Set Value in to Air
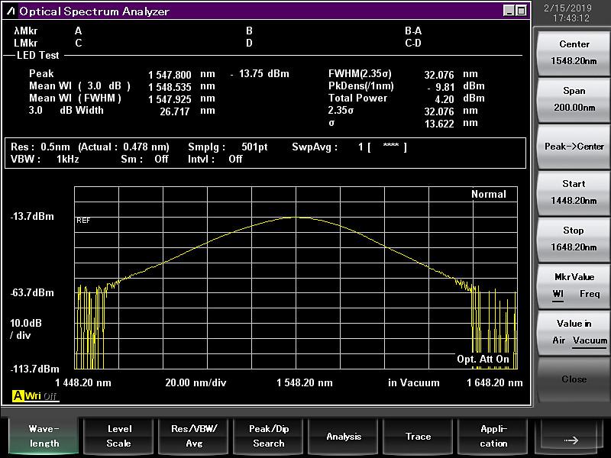This screenshot has width=611, height=458. [x=559, y=340]
